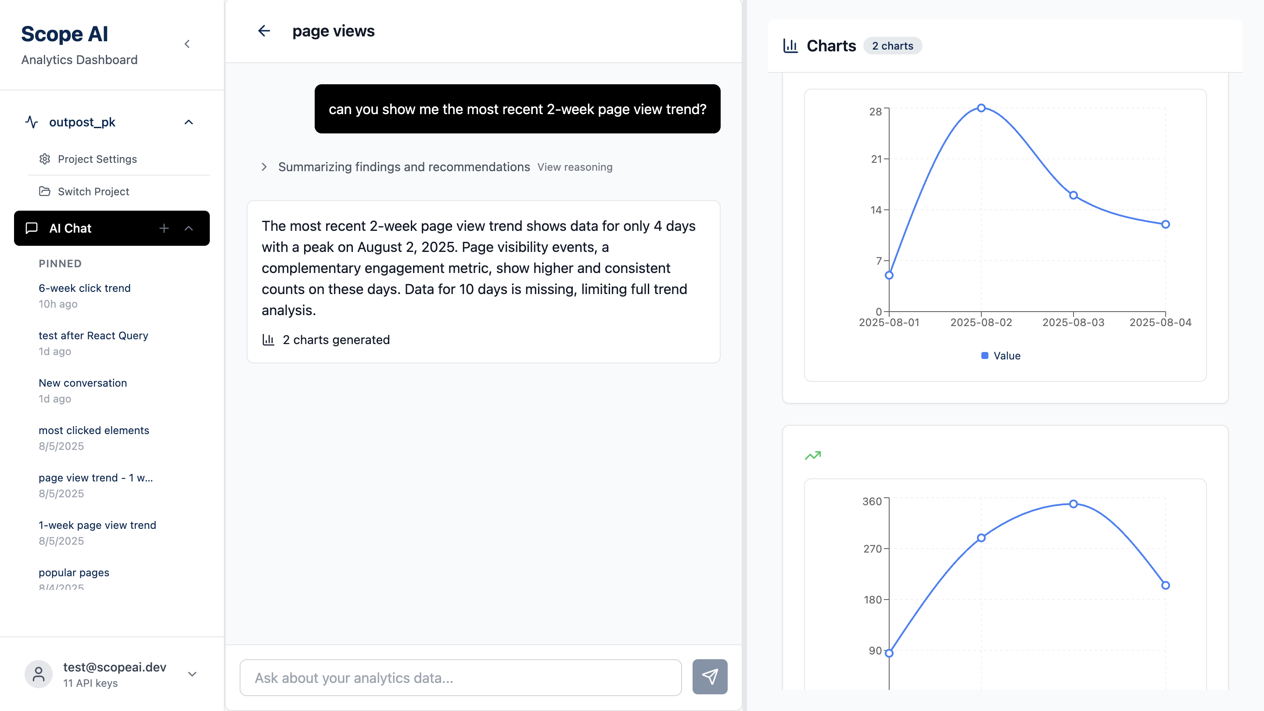Viewport: 1264px width, 711px height.
Task: Collapse the sidebar with the chevron icon
Action: 187,44
